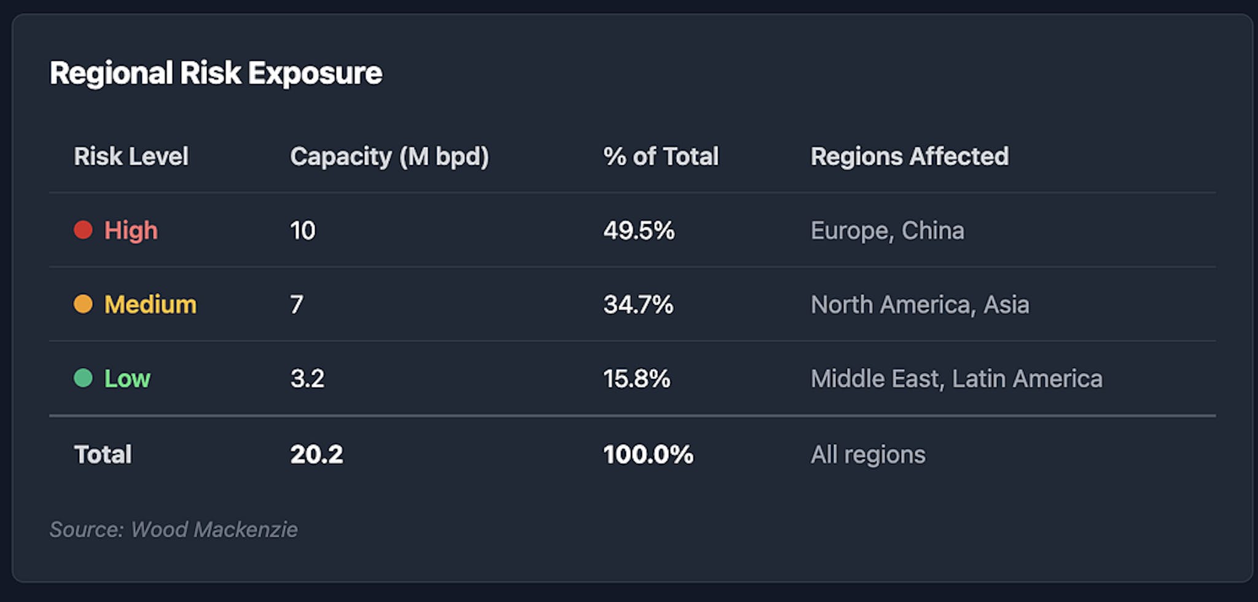1258x602 pixels.
Task: Click the North America, Asia cell
Action: (x=920, y=305)
